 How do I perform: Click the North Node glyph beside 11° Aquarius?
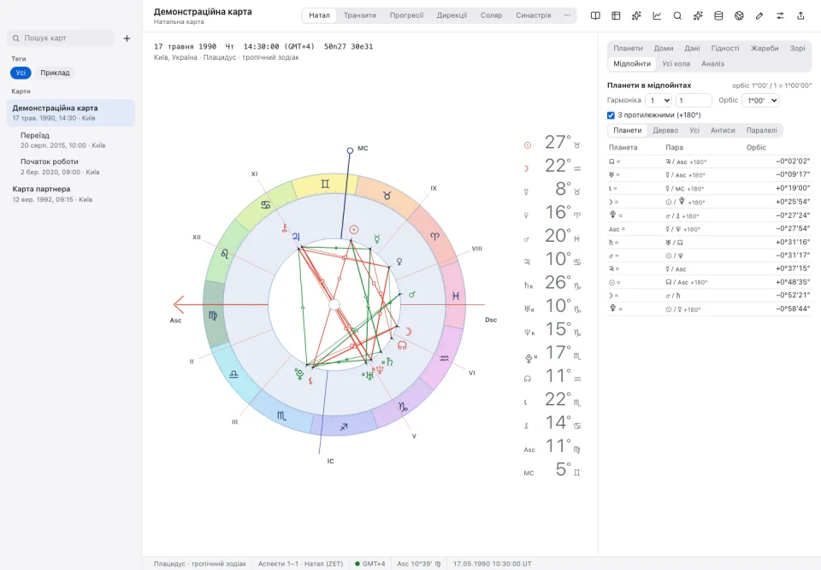click(528, 379)
